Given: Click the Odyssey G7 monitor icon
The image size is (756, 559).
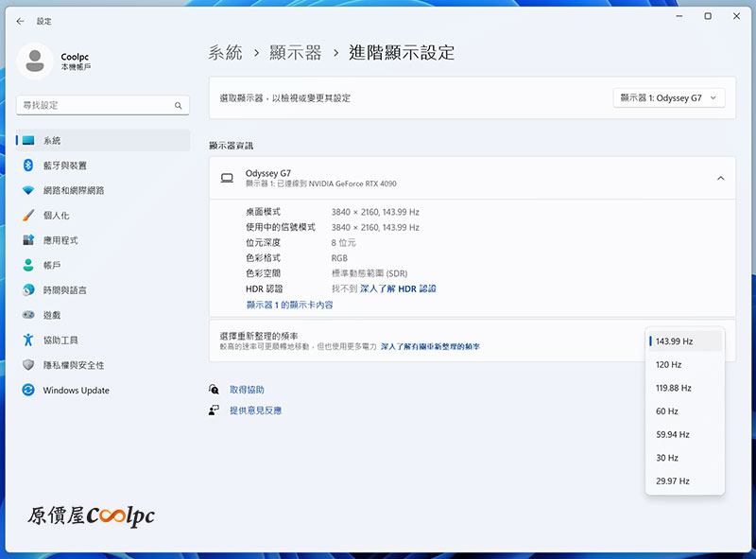Looking at the screenshot, I should point(227,178).
